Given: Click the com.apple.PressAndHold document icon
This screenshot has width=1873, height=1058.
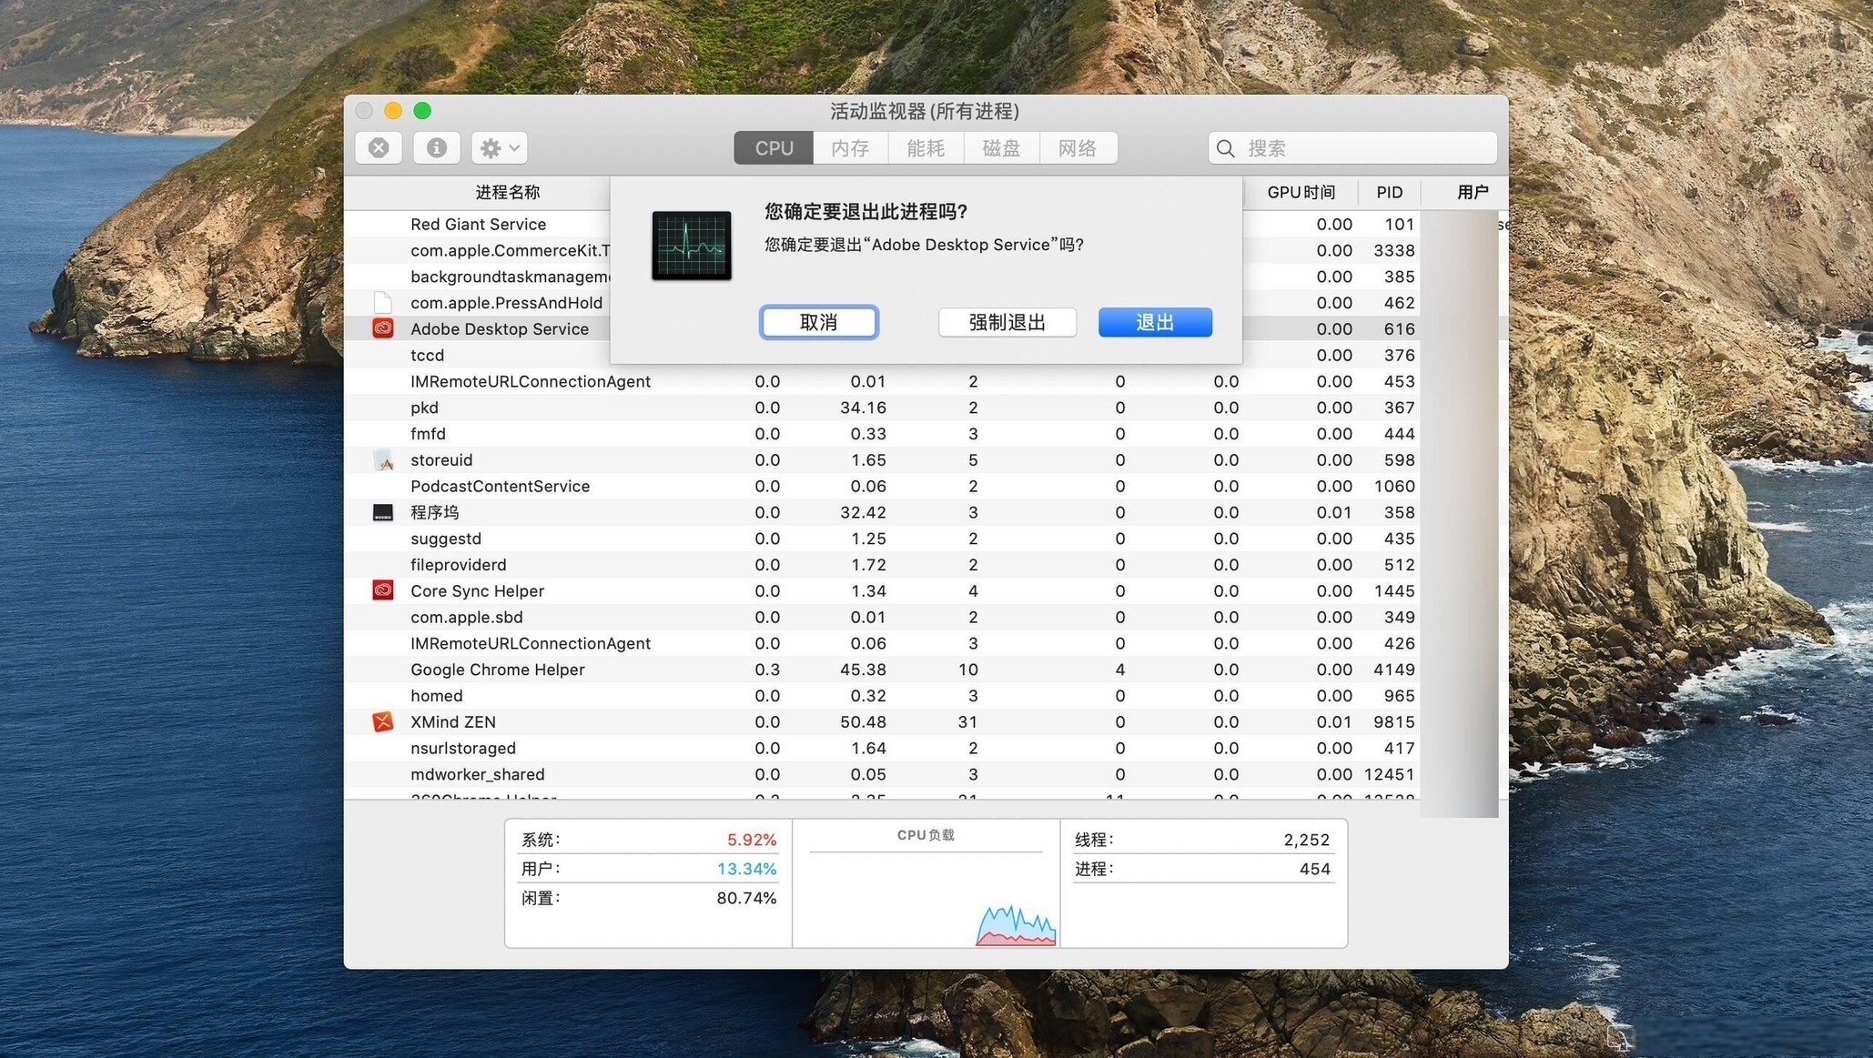Looking at the screenshot, I should click(x=383, y=303).
